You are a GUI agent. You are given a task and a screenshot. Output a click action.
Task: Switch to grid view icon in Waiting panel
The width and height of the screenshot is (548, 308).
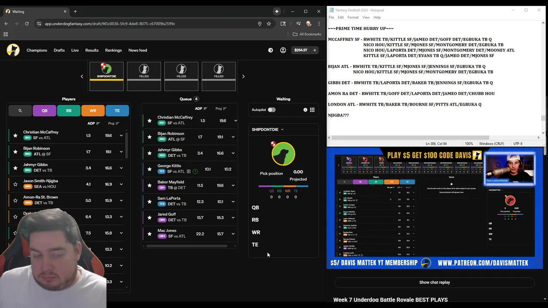point(312,110)
